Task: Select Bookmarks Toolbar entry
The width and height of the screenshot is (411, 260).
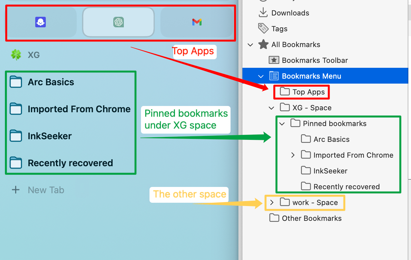Action: click(x=315, y=60)
